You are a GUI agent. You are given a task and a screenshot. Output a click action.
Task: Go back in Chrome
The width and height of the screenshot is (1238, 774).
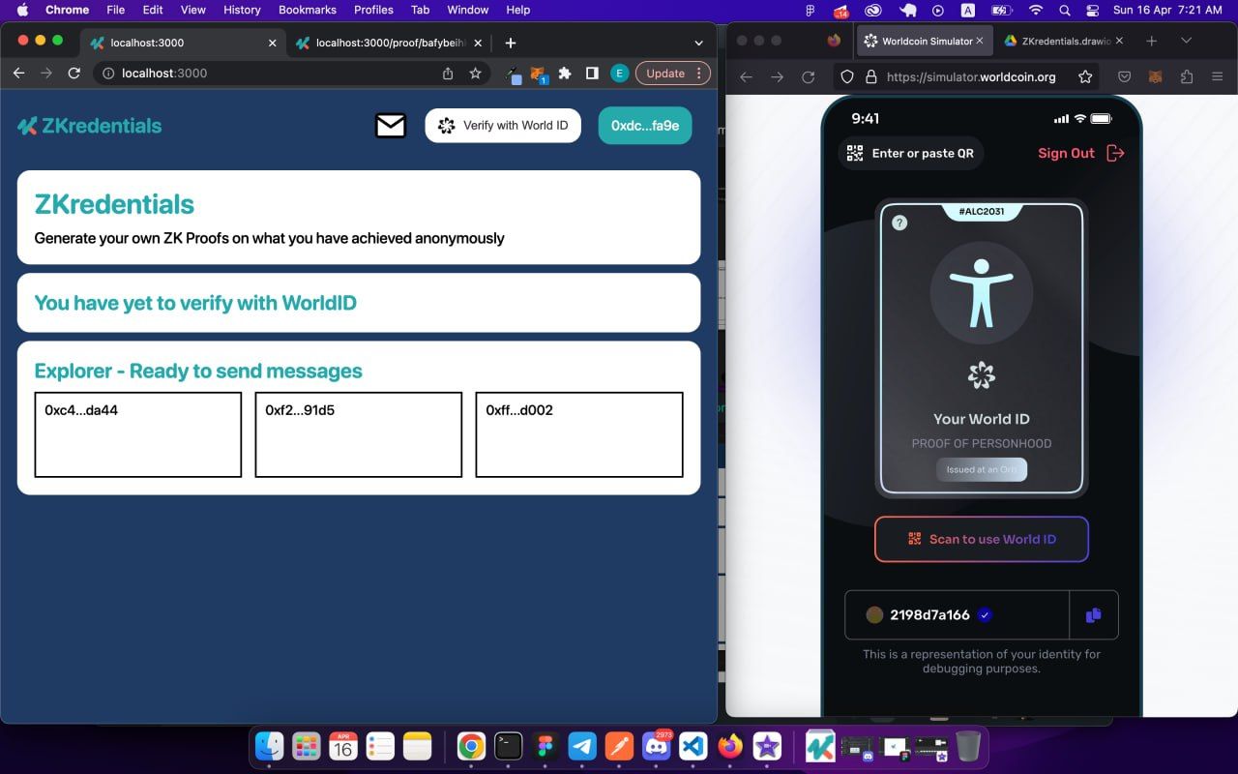18,74
